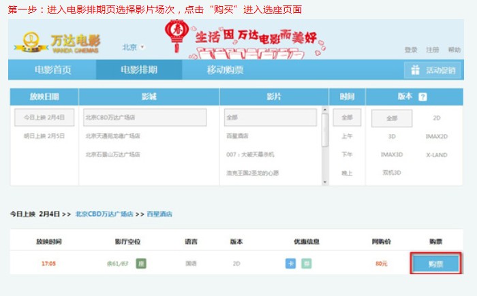Open the 北京 city dropdown

point(133,47)
